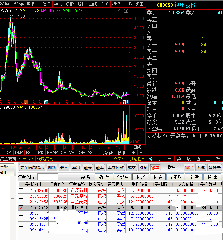Switch to the MACD... TRIX indicator tab
The image size is (223, 240).
coord(40,153)
